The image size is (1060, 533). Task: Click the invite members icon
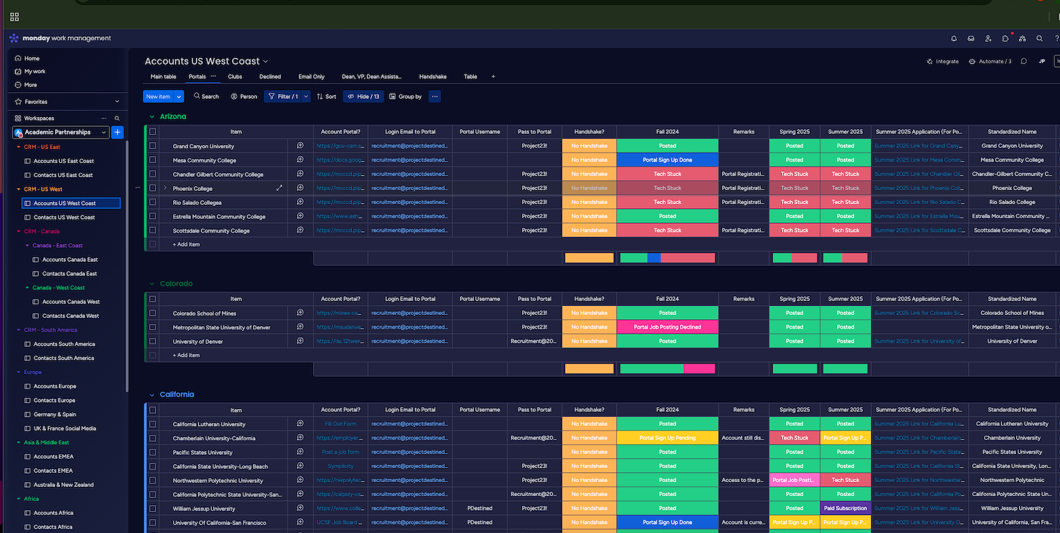(x=988, y=38)
